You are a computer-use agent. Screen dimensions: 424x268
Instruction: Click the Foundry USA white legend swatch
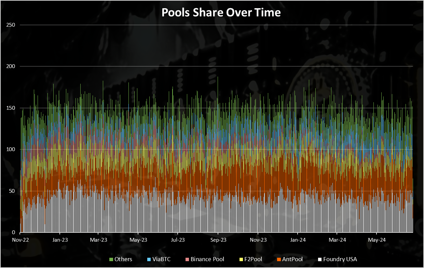pos(320,259)
